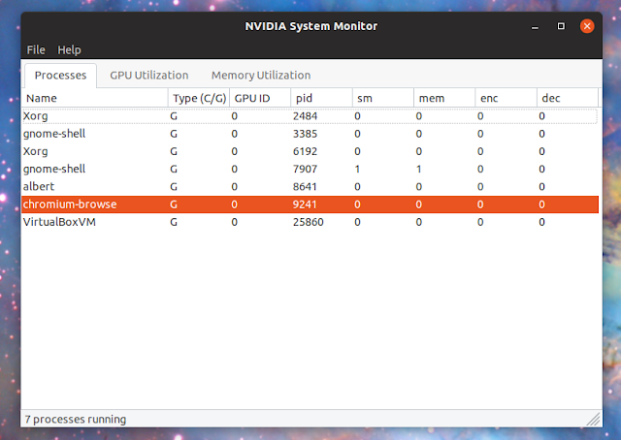Viewport: 621px width, 440px height.
Task: Sort by the pid column header
Action: (x=321, y=98)
